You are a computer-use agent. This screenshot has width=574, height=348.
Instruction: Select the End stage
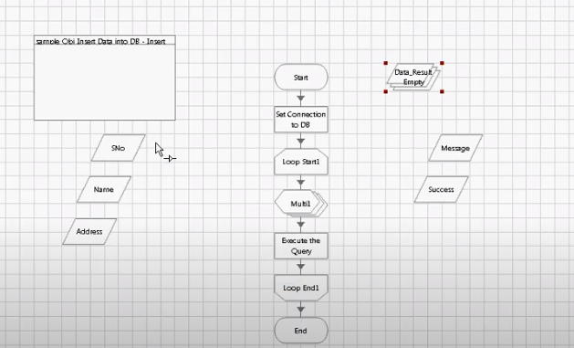point(301,331)
